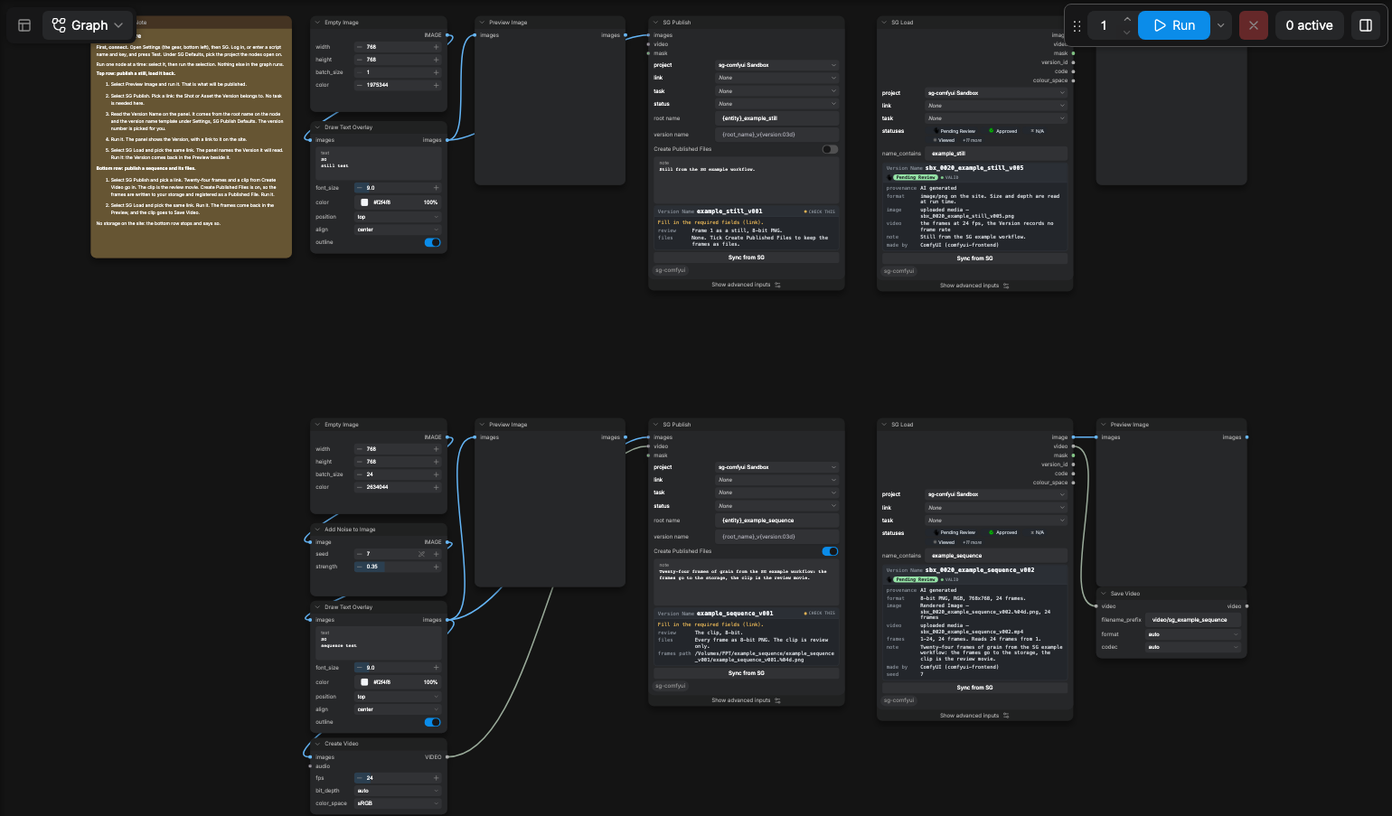Cancel current run with red X
This screenshot has width=1392, height=816.
[1253, 25]
